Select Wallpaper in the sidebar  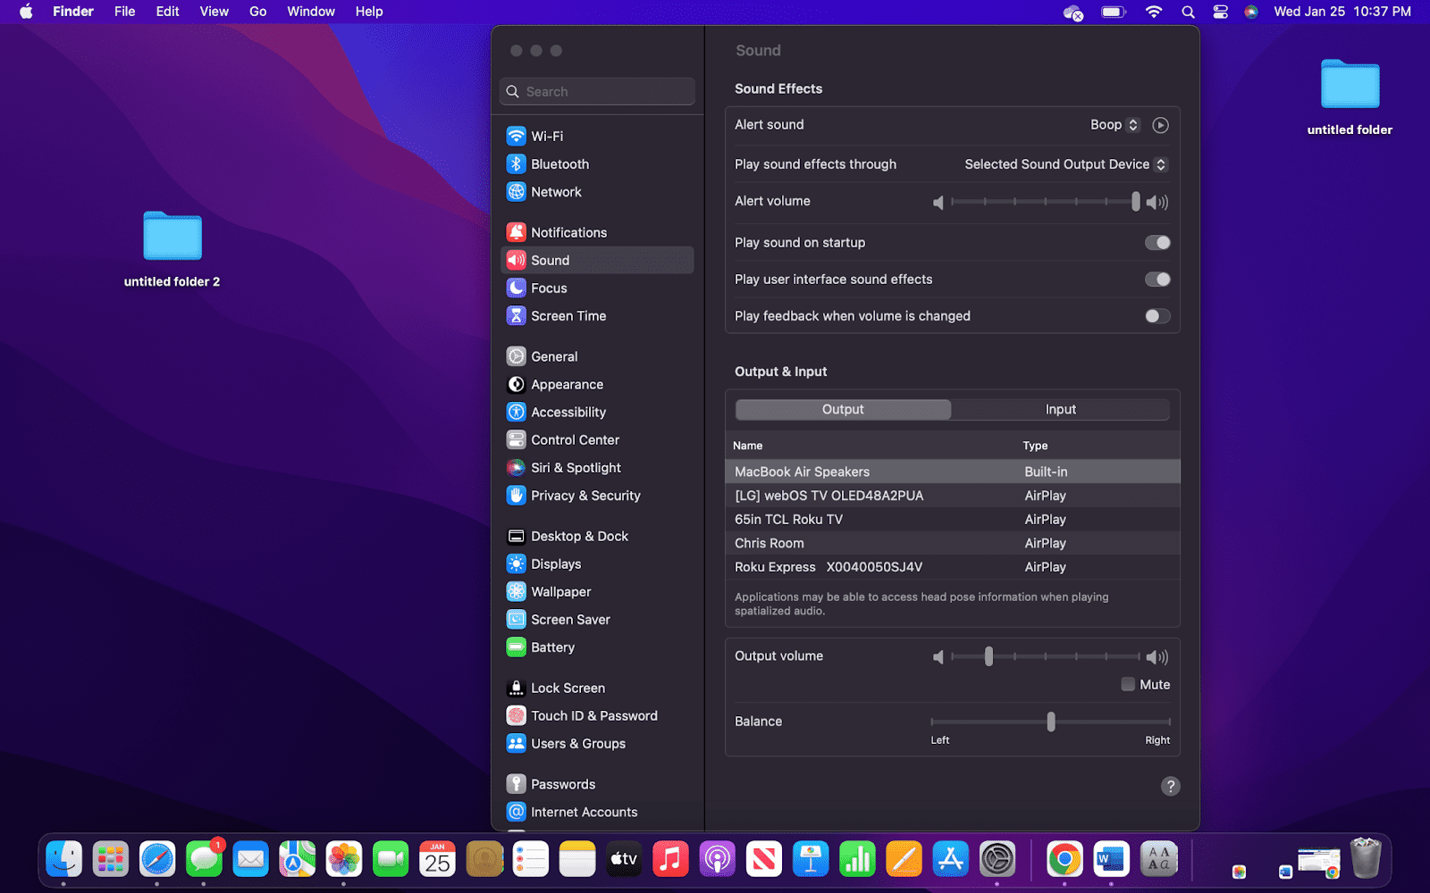(597, 591)
